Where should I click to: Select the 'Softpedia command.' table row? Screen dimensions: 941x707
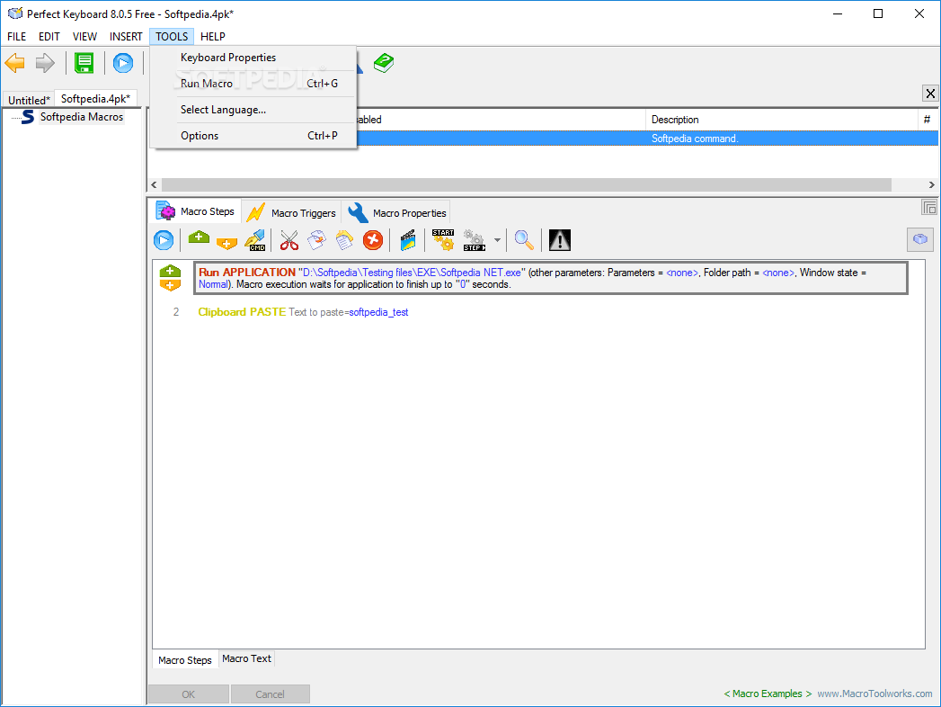647,139
